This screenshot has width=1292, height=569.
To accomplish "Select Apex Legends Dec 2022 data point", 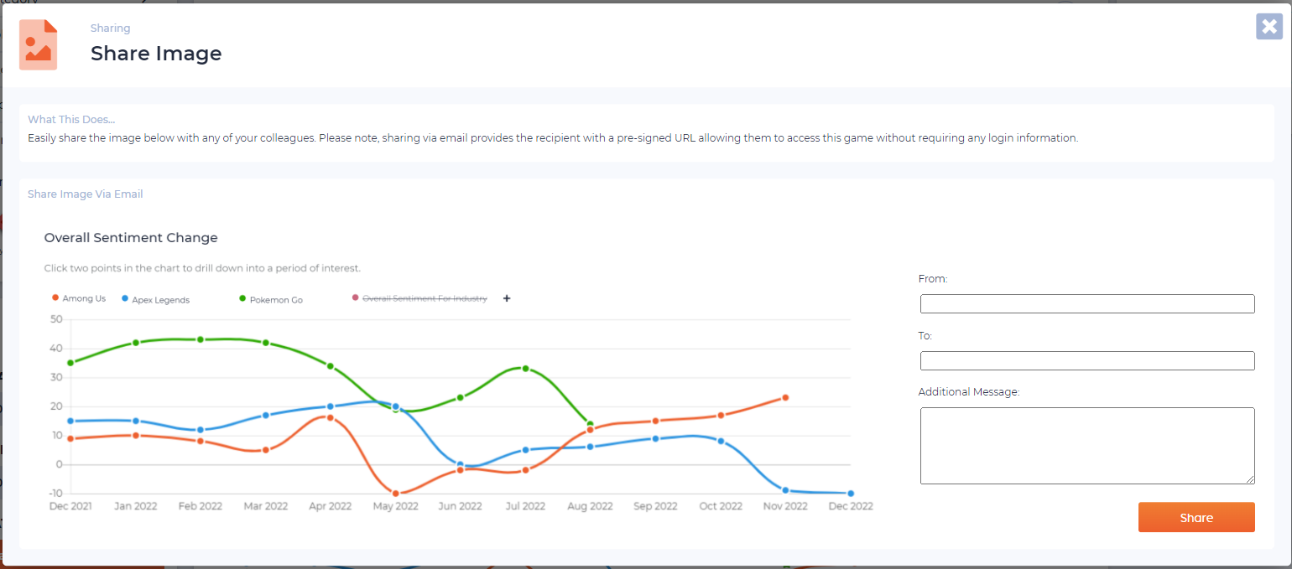I will tap(851, 494).
